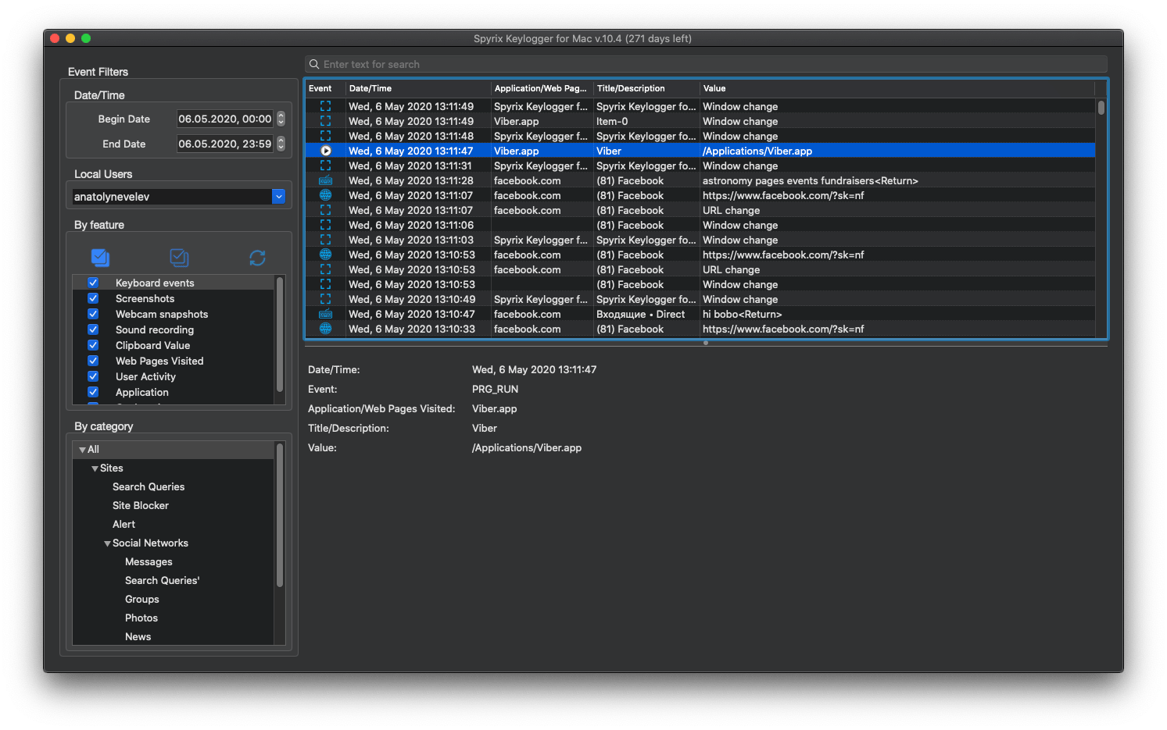Collapse the Social Networks tree node
1167x730 pixels.
[x=107, y=543]
